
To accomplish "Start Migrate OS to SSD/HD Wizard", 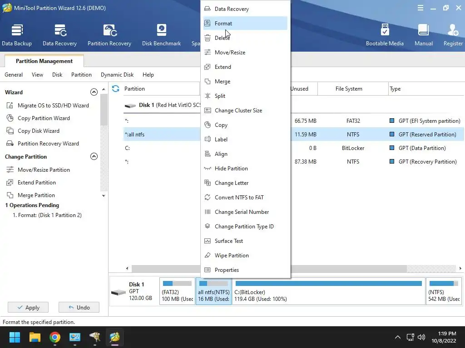I will (48, 105).
